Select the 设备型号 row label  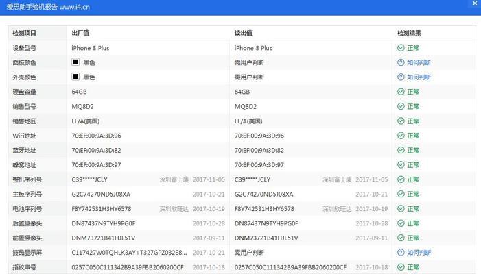(24, 48)
